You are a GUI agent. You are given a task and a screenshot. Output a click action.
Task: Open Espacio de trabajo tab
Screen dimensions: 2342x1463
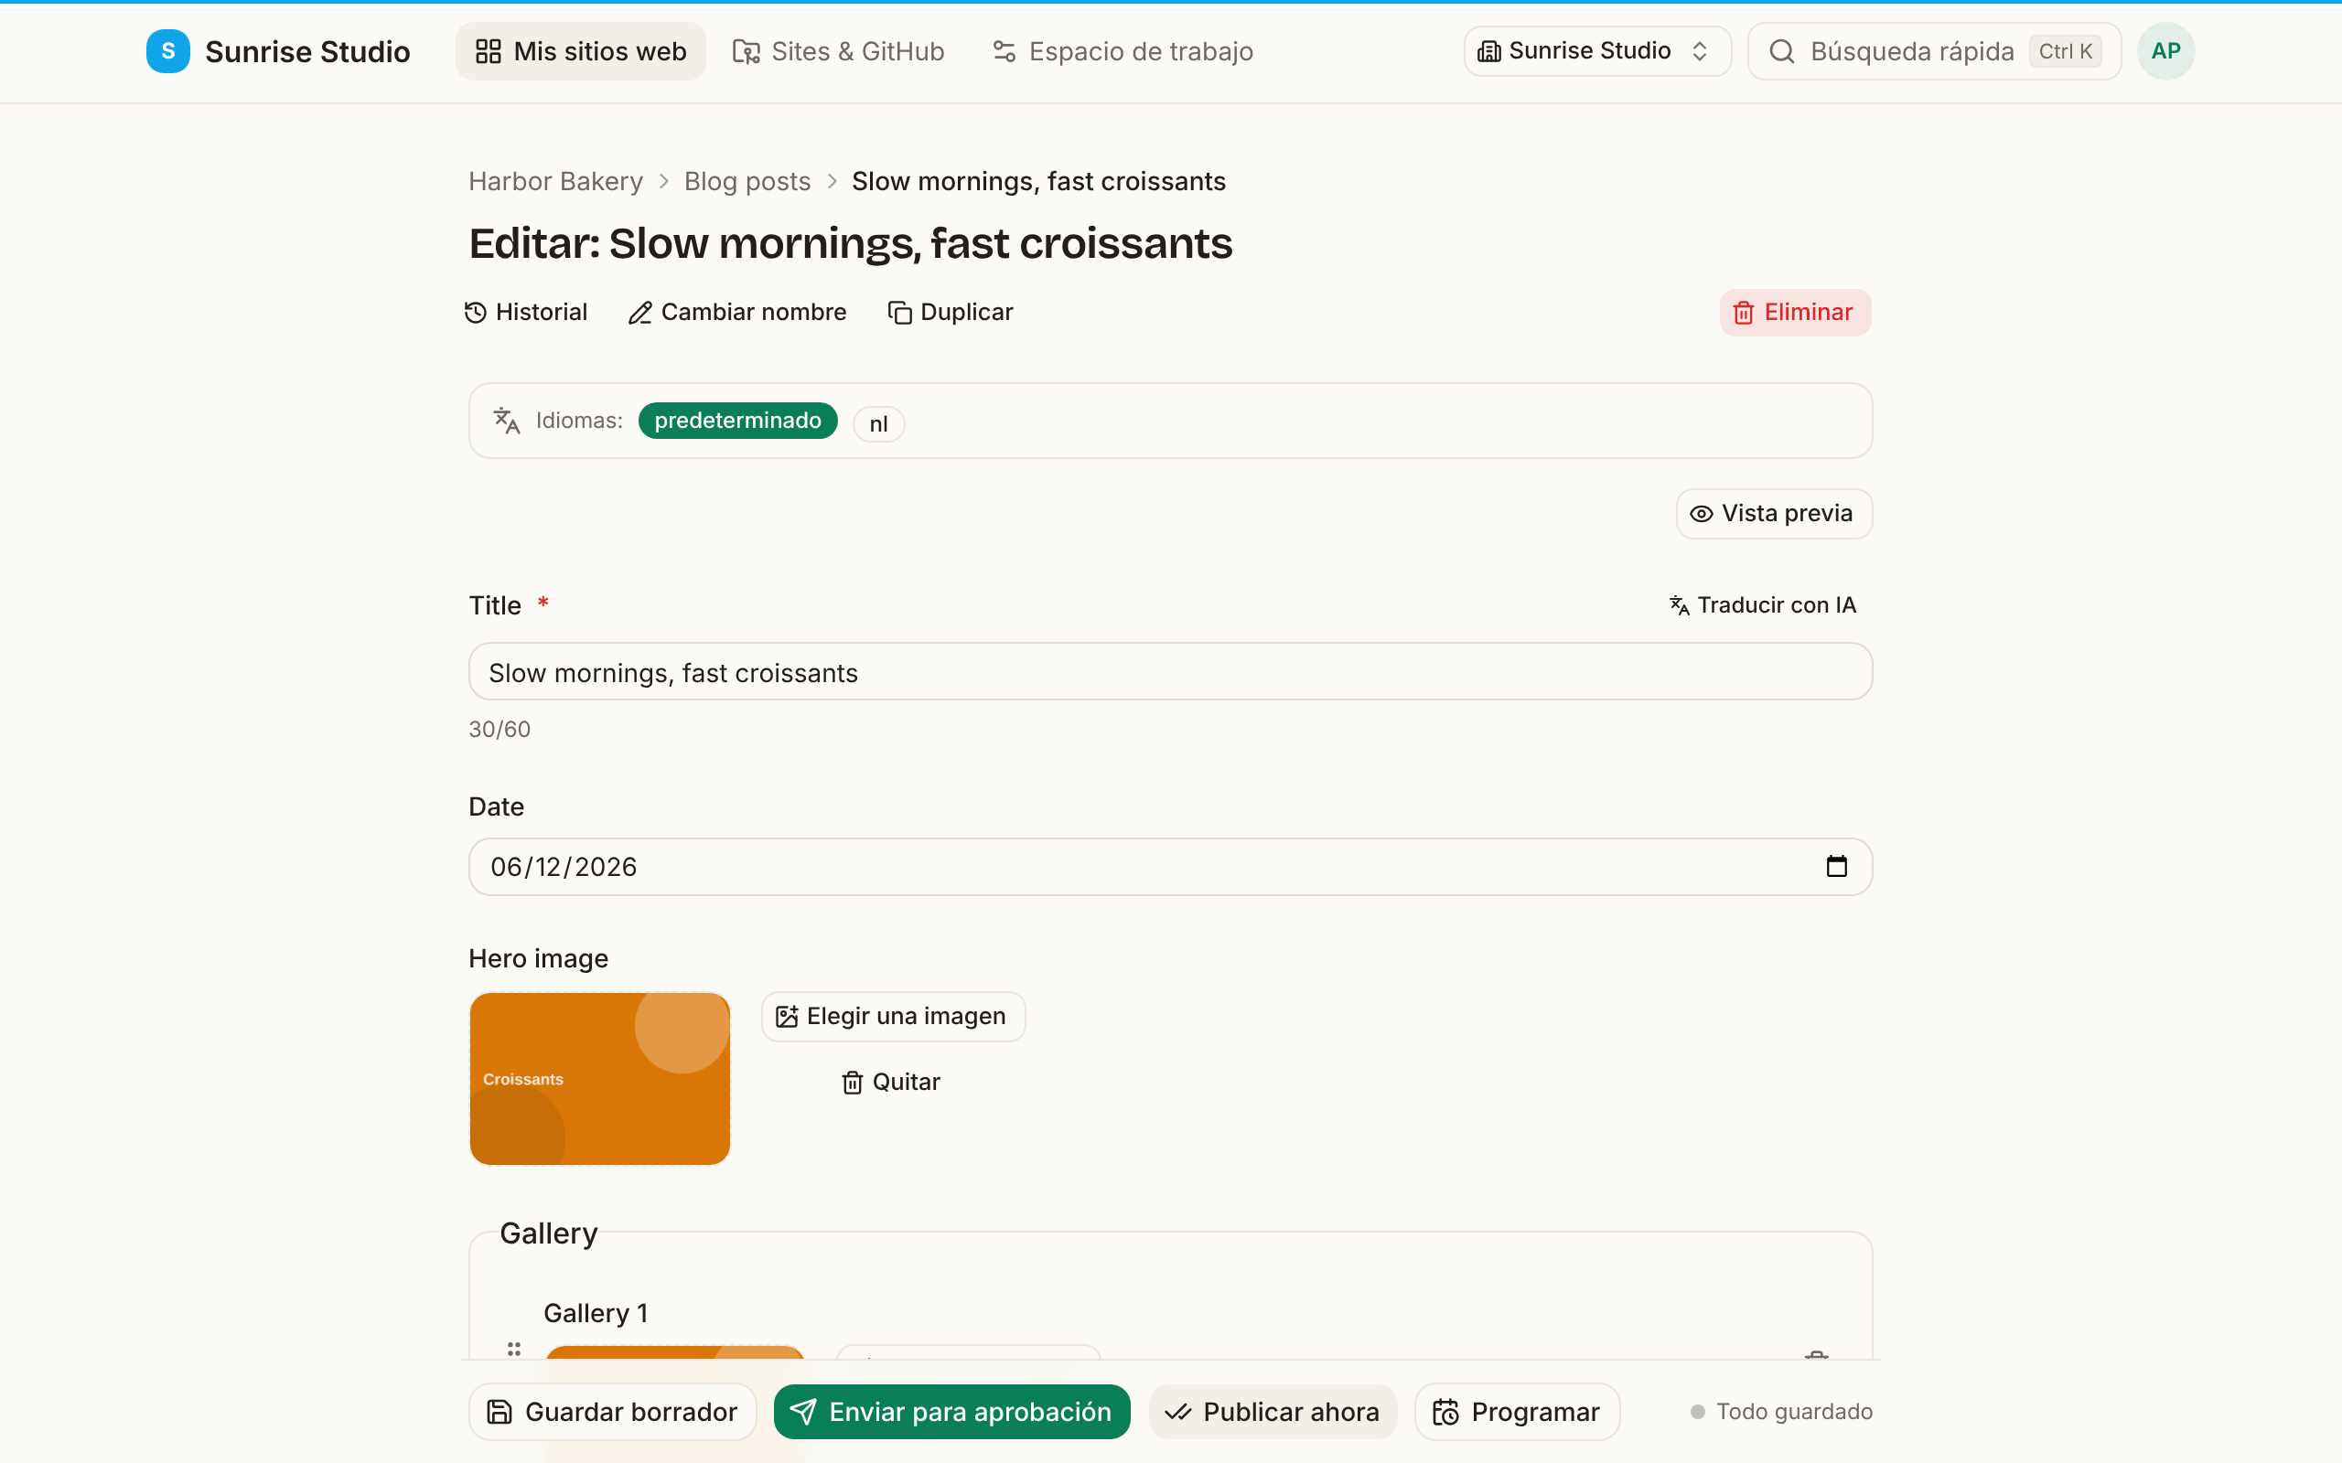pos(1123,51)
